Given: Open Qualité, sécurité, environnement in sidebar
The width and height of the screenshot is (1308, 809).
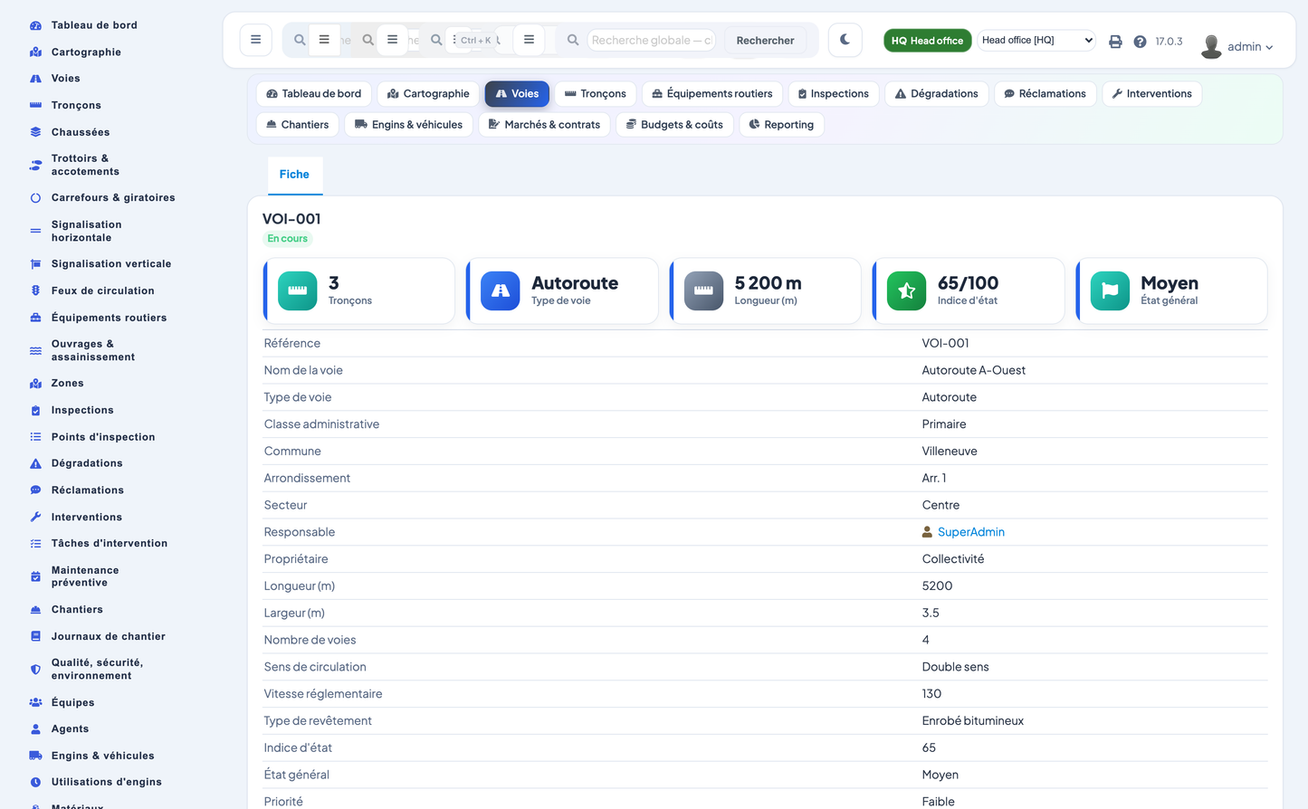Looking at the screenshot, I should coord(97,669).
